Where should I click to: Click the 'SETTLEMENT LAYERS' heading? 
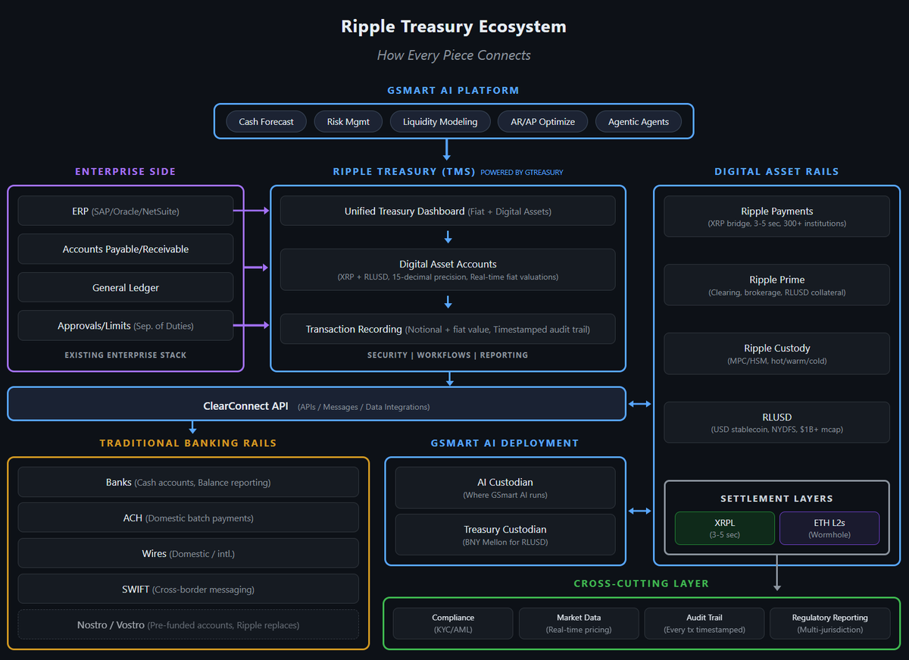click(x=776, y=499)
